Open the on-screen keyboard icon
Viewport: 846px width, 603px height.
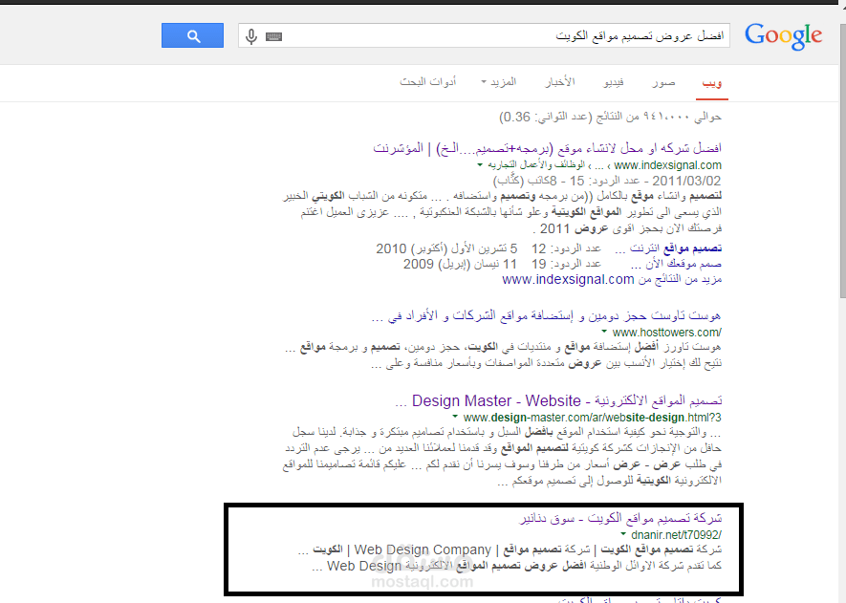[273, 36]
